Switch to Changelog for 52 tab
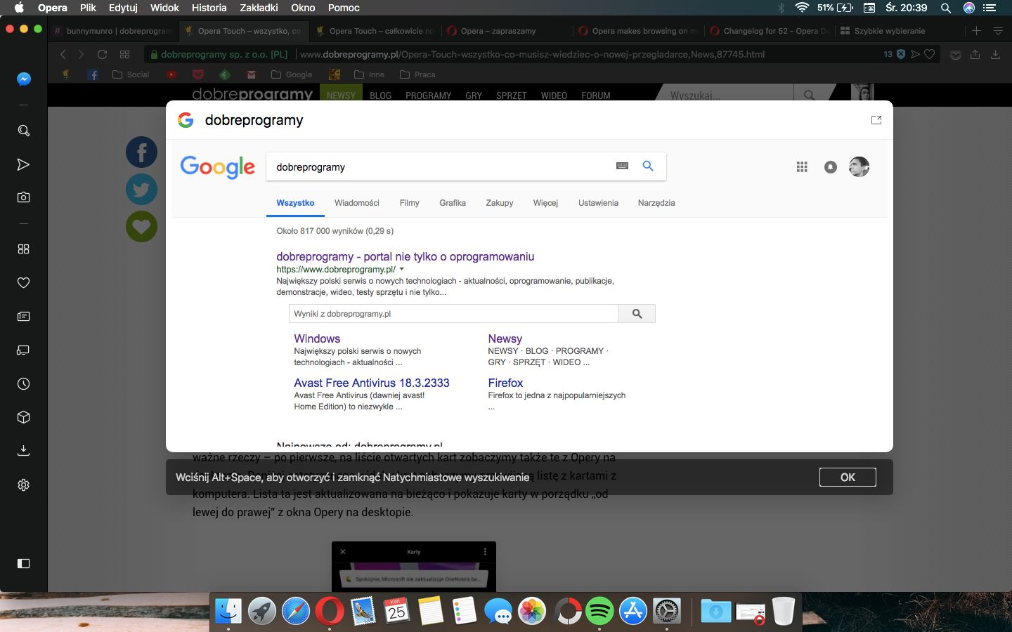Viewport: 1012px width, 632px height. tap(770, 31)
